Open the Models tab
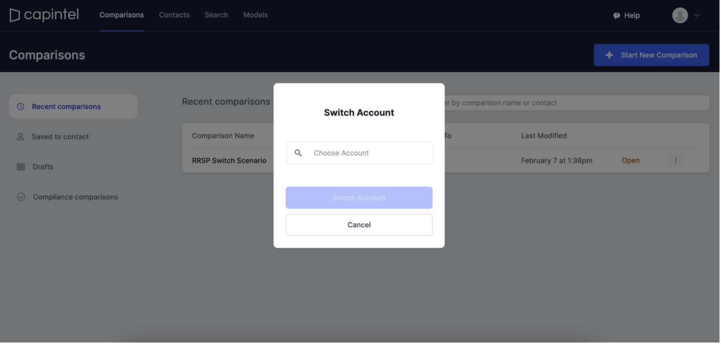This screenshot has height=344, width=721. pos(256,15)
